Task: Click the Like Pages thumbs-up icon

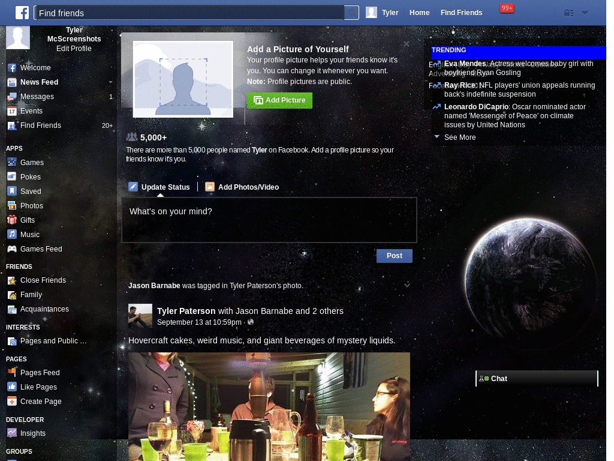Action: [x=12, y=387]
